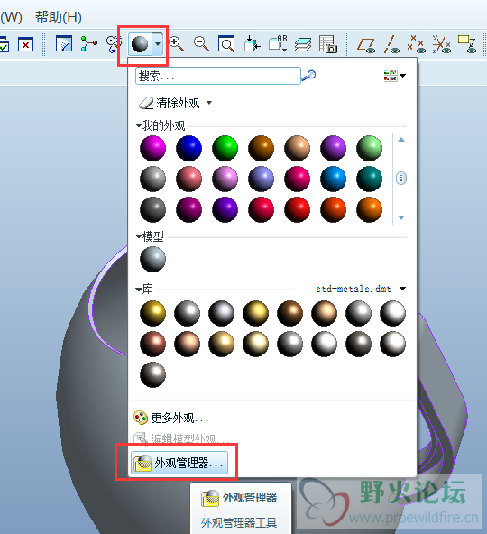Image resolution: width=487 pixels, height=534 pixels.
Task: Toggle datum point display
Action: 416,44
